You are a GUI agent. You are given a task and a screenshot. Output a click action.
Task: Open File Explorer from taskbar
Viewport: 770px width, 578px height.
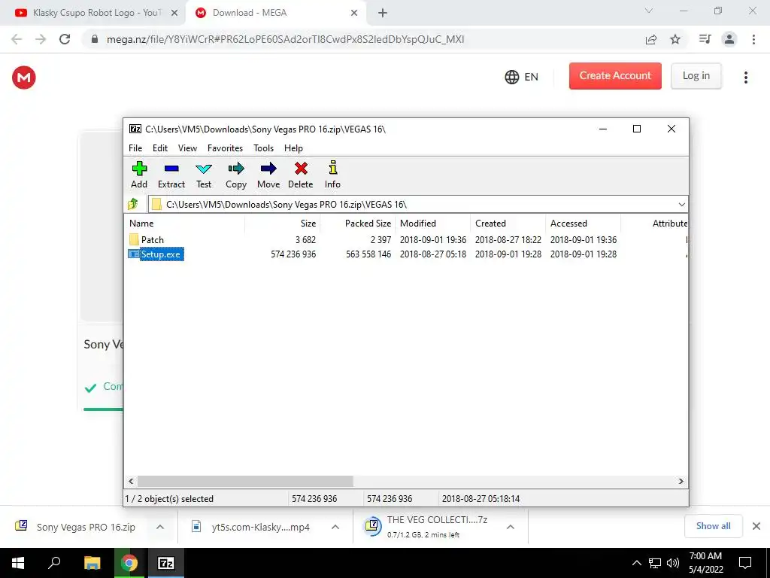pyautogui.click(x=92, y=563)
